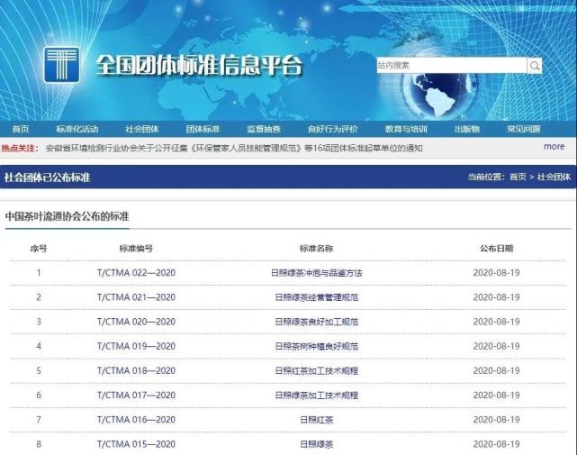Open the 日照绿茶 standard in row 8
Screen dimensions: 577x455
317,444
